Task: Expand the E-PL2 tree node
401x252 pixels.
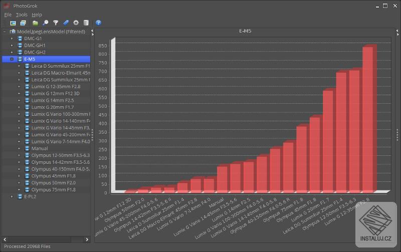Action: (x=12, y=197)
